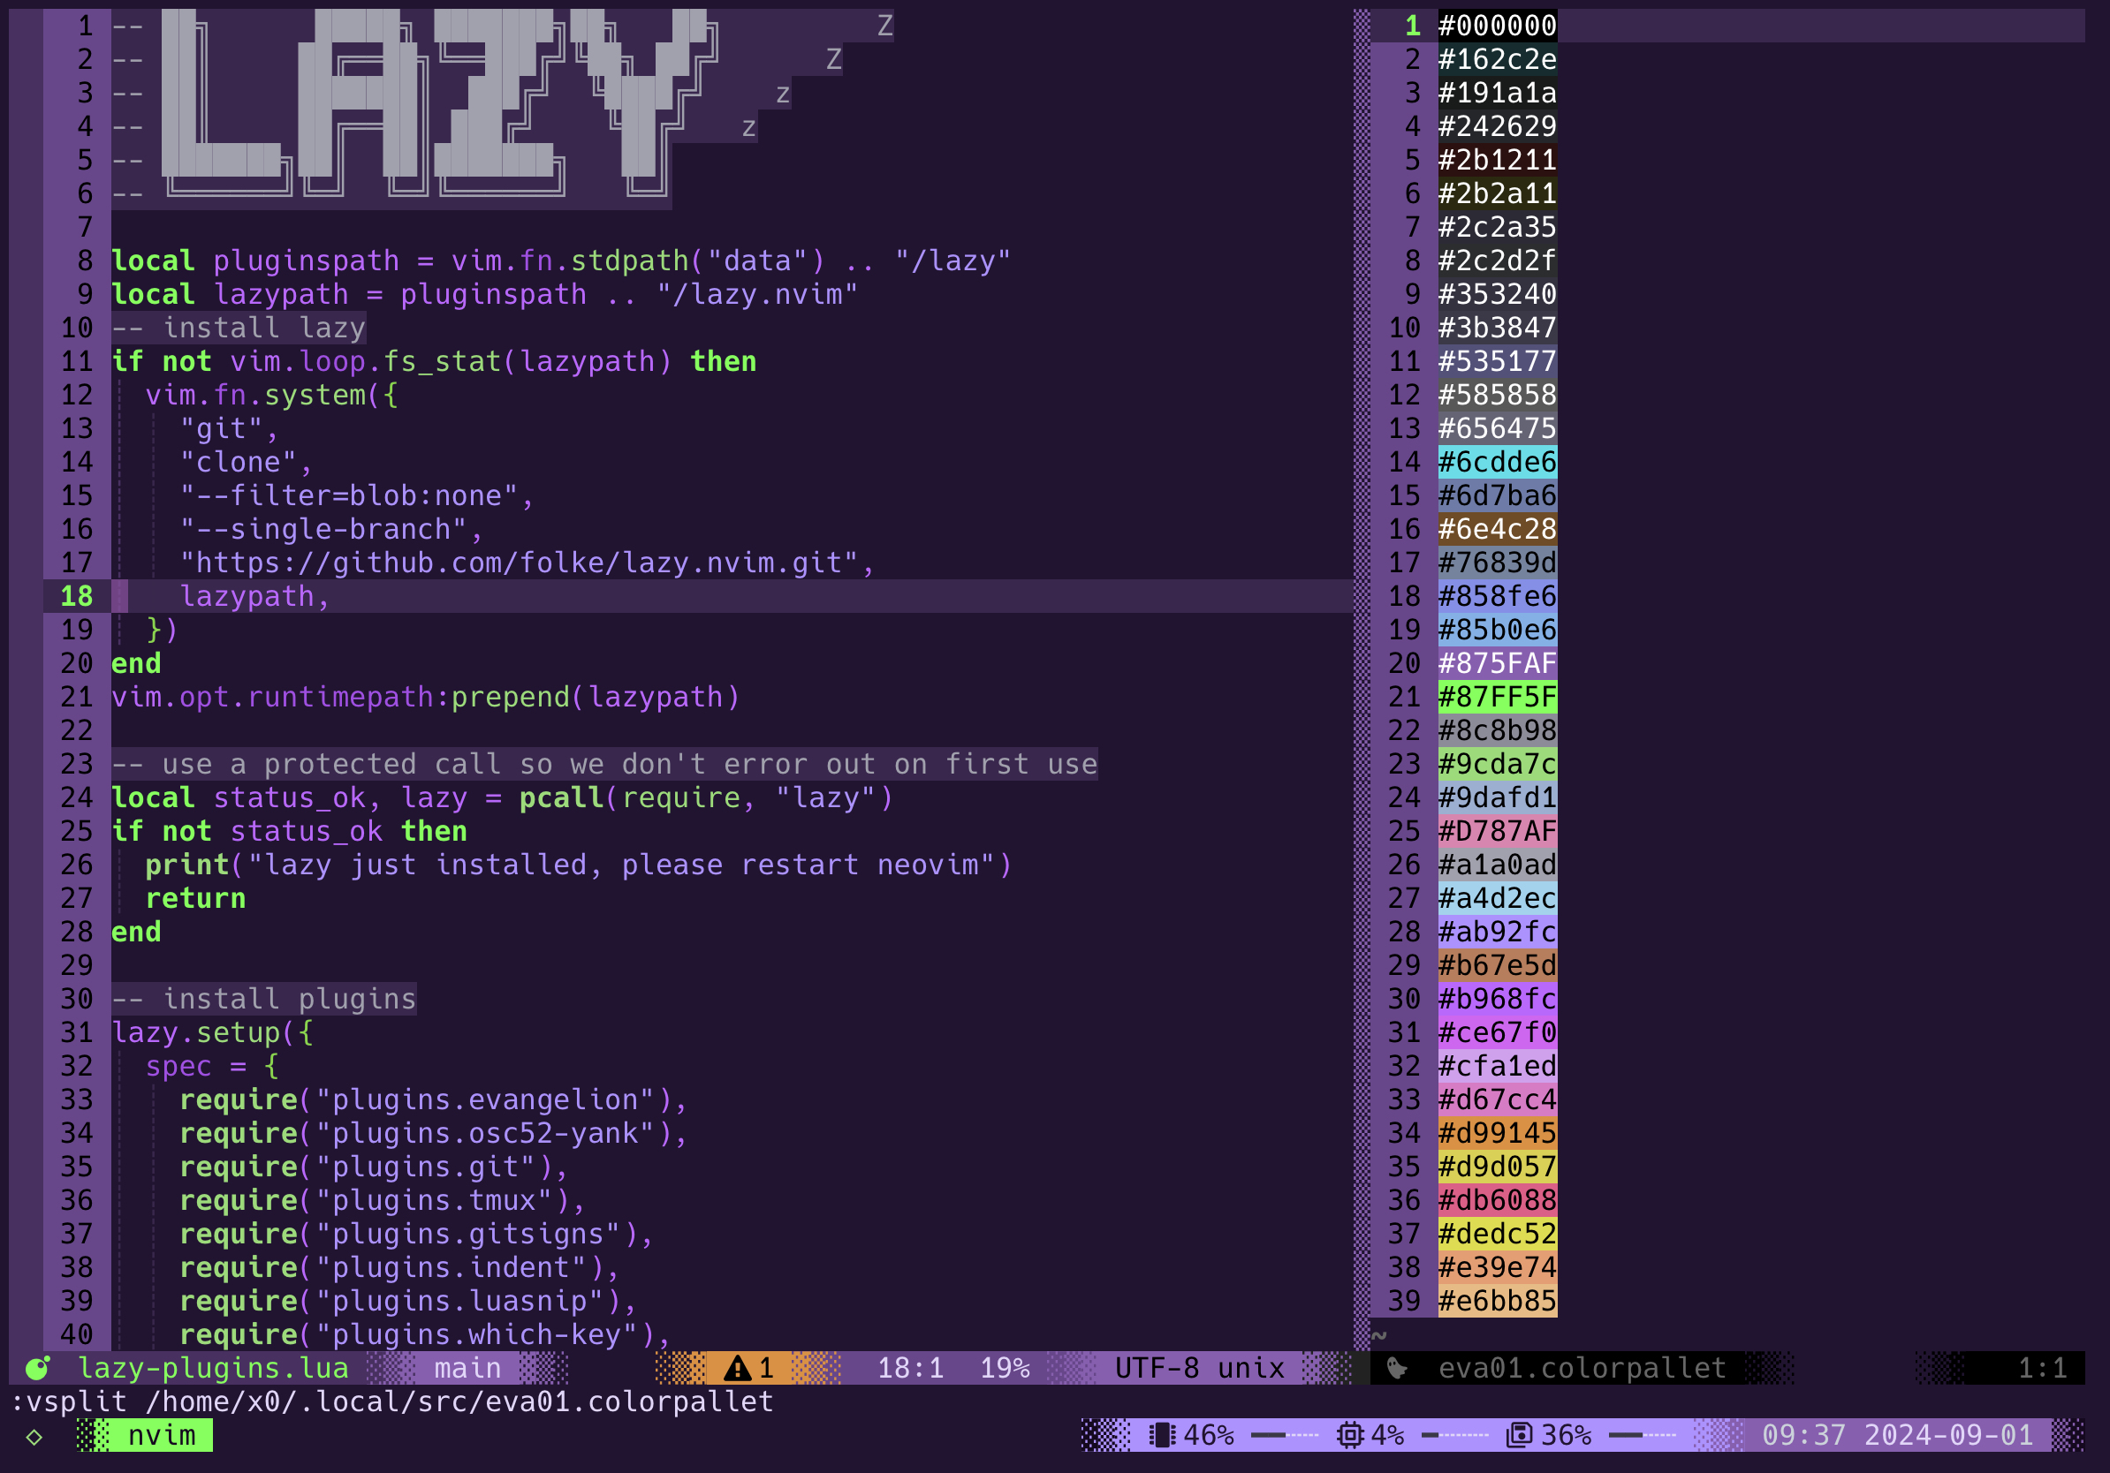The height and width of the screenshot is (1473, 2110).
Task: Click the Lua file icon in statusline
Action: click(38, 1368)
